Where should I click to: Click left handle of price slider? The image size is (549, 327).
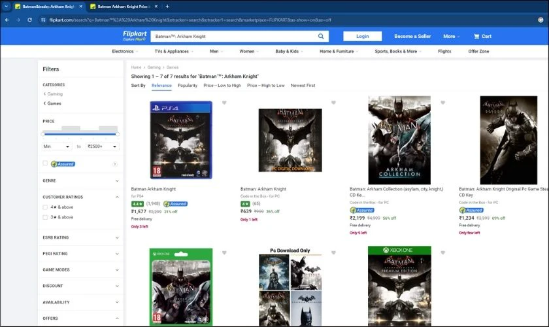42,134
